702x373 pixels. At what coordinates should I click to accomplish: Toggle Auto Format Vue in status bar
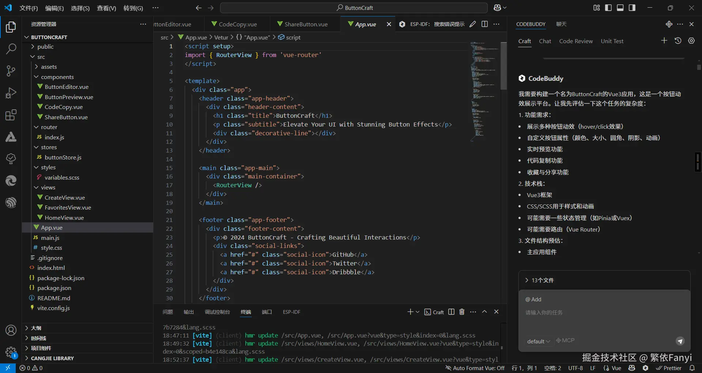click(475, 368)
